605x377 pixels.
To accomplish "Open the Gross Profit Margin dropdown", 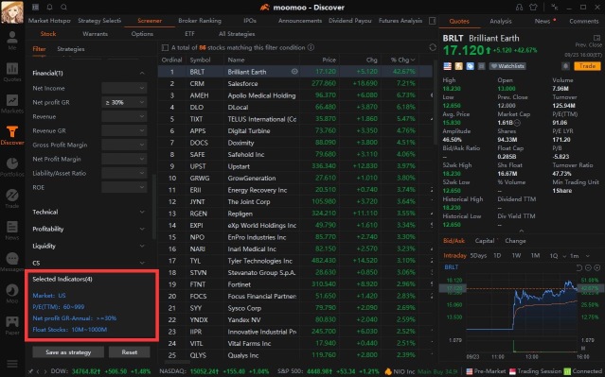I will (x=124, y=145).
